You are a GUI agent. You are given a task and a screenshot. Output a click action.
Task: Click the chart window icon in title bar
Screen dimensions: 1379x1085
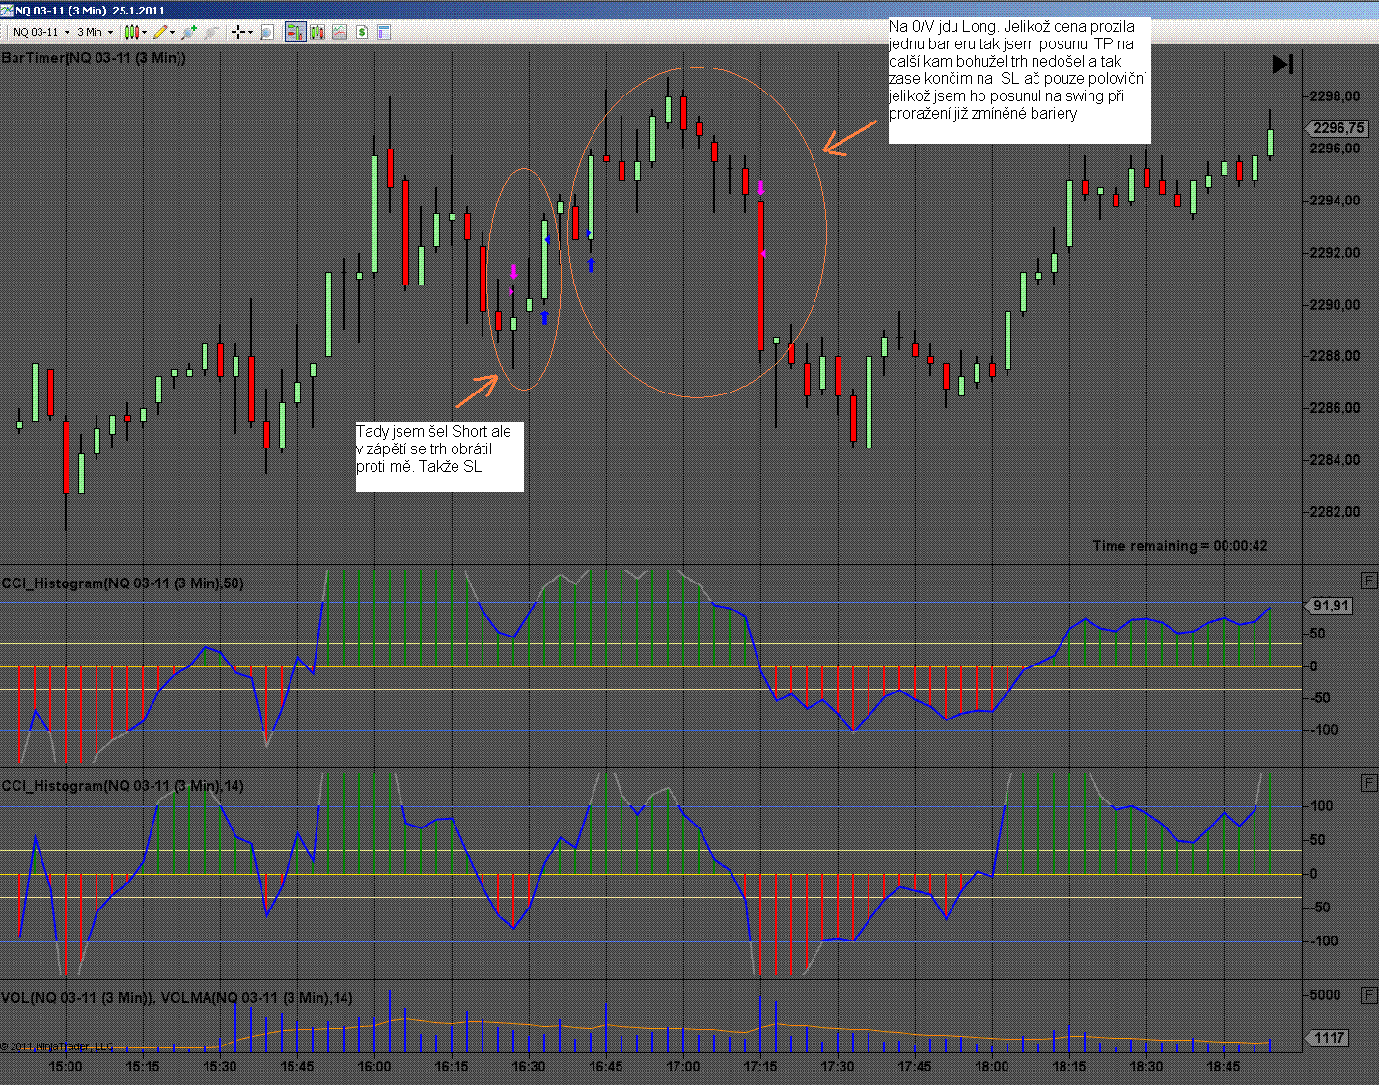(8, 10)
